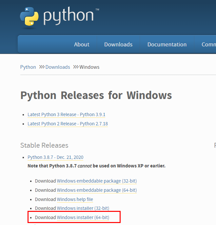Go to the Downloads breadcrumb link
The width and height of the screenshot is (216, 225).
coord(58,67)
